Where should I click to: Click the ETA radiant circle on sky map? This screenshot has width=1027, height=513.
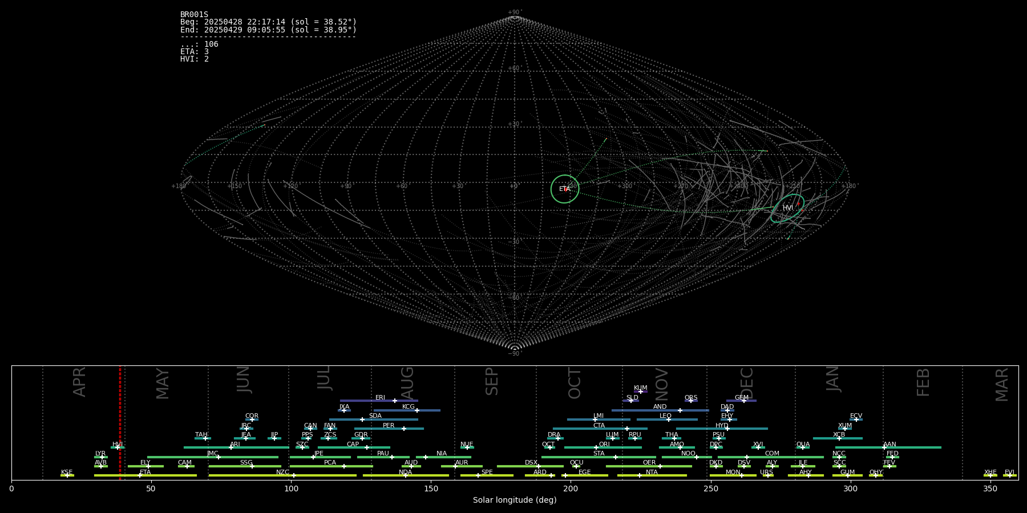pos(565,189)
